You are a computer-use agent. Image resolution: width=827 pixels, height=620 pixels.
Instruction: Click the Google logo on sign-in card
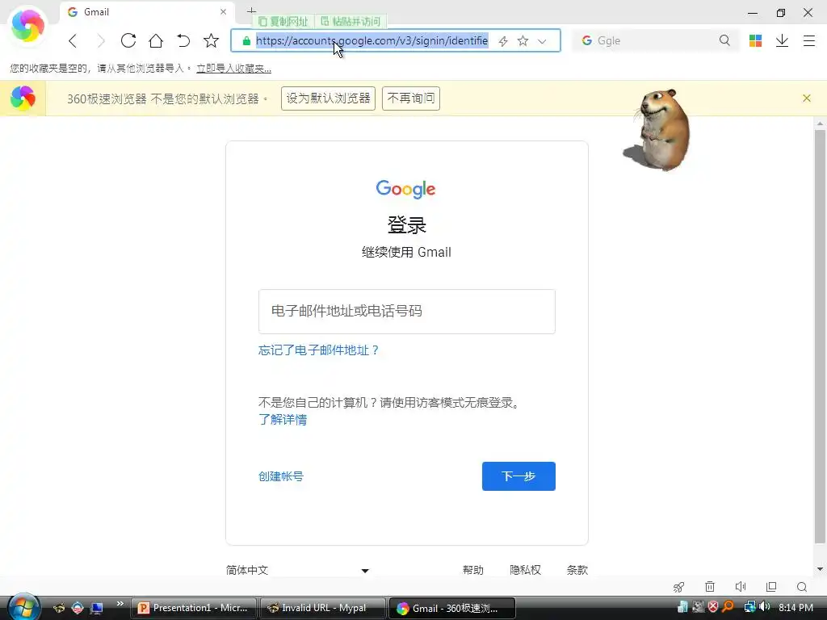click(x=405, y=189)
